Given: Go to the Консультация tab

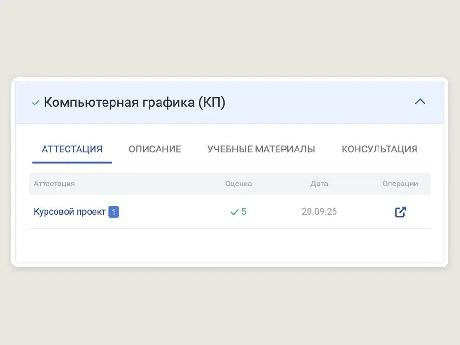Looking at the screenshot, I should (x=379, y=149).
